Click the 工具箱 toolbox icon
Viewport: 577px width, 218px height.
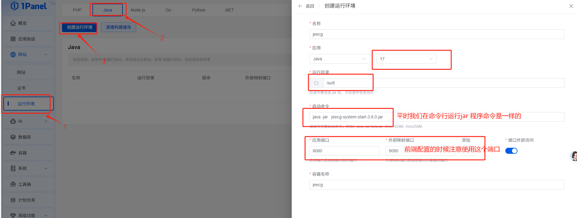13,184
